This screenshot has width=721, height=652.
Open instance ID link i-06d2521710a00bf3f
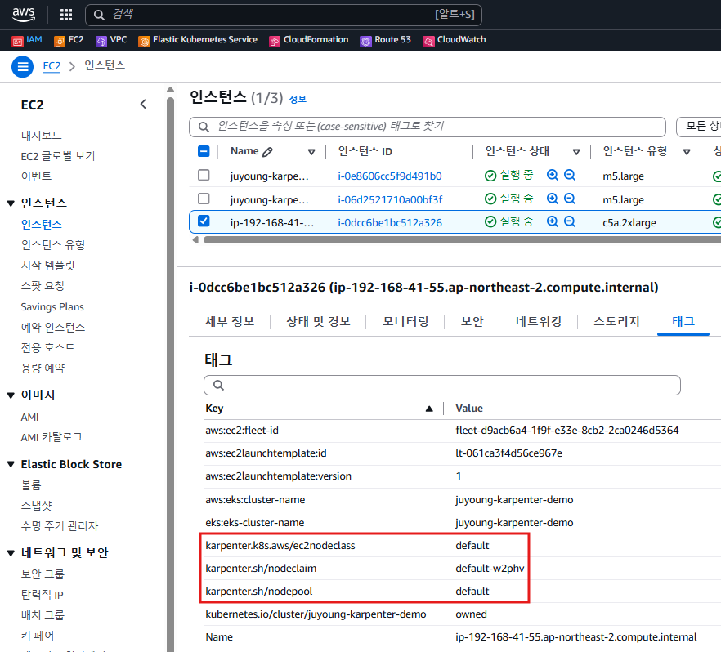point(390,199)
